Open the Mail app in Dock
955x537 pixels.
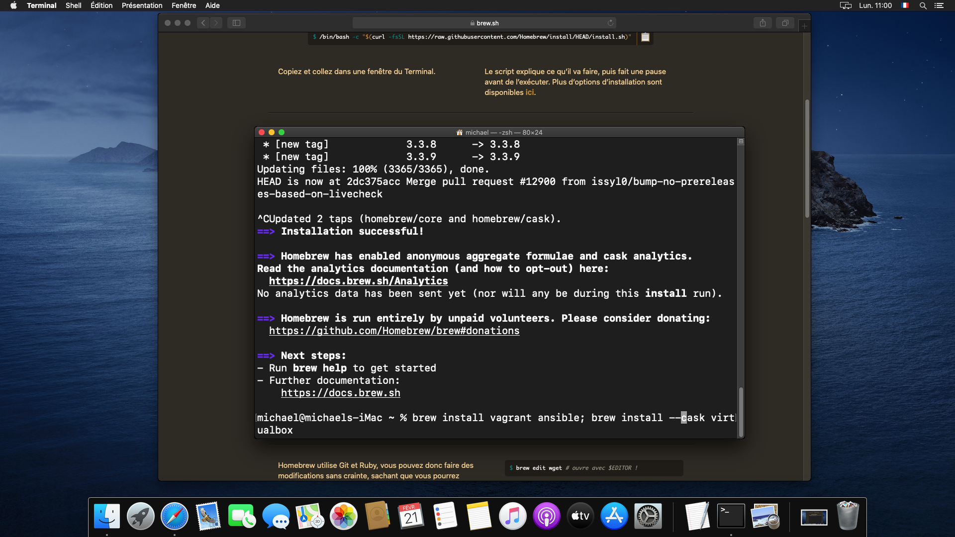[208, 516]
